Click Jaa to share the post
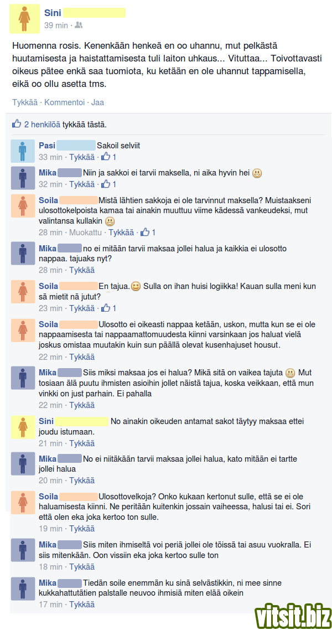This screenshot has height=630, width=332. 97,102
